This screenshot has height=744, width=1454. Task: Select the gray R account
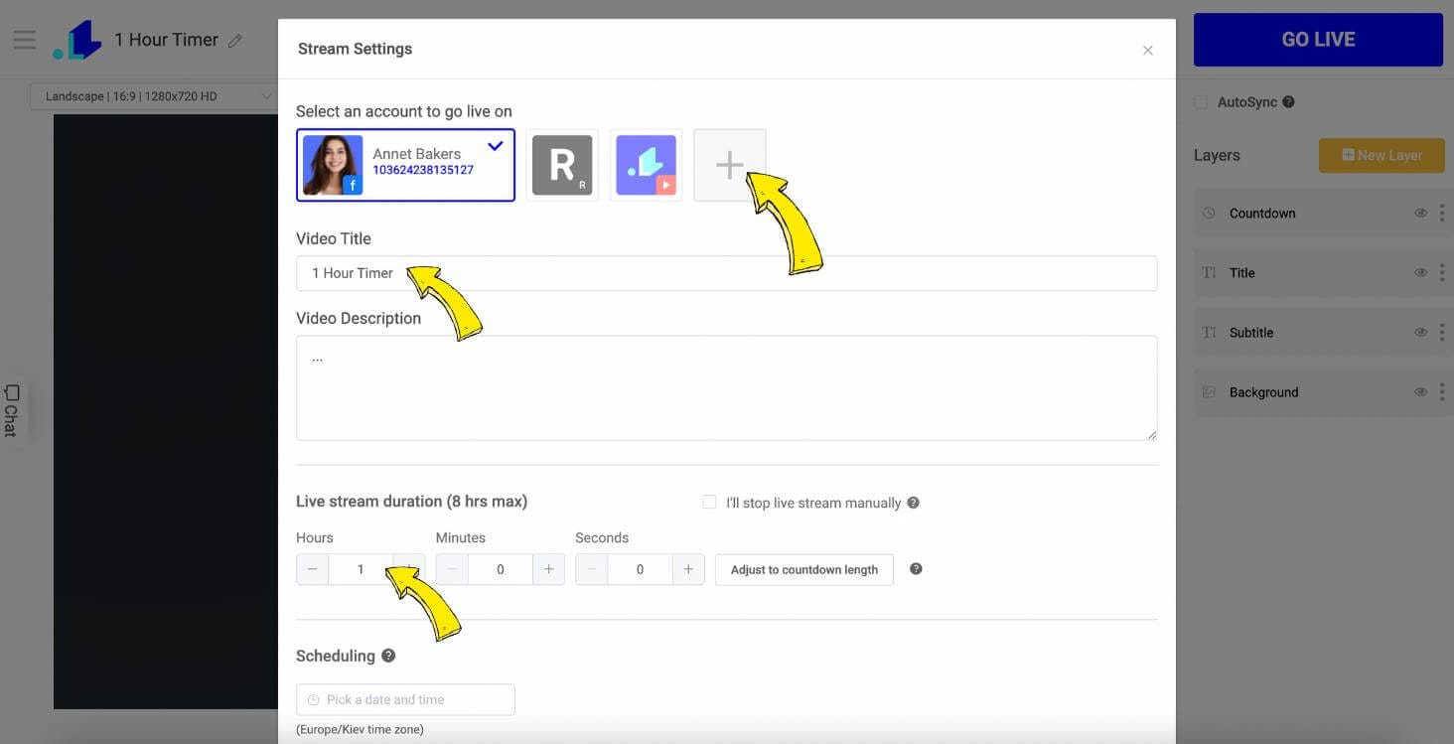pyautogui.click(x=562, y=165)
